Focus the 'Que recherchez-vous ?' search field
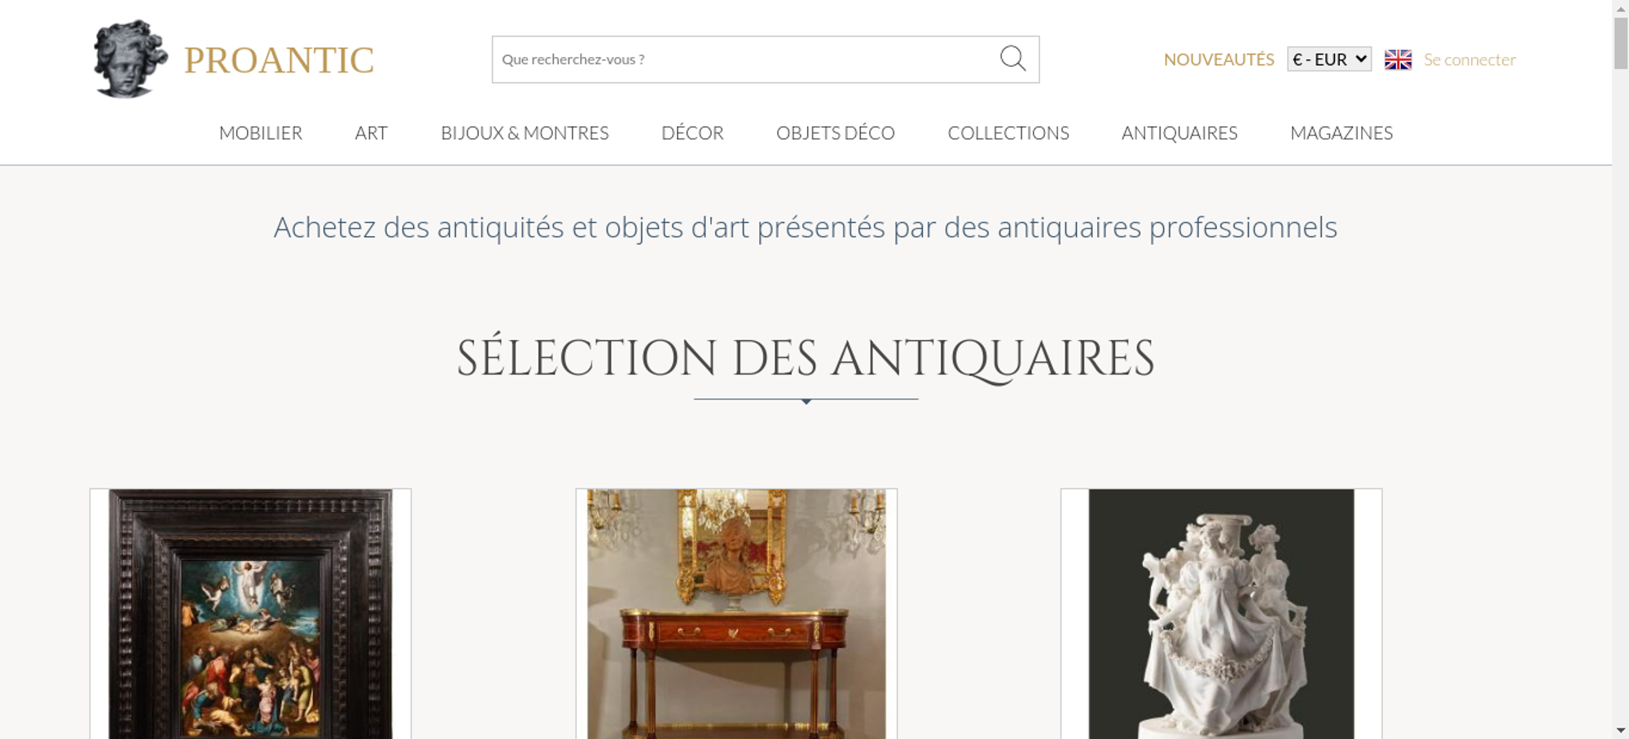Screen dimensions: 1629x739 (745, 59)
